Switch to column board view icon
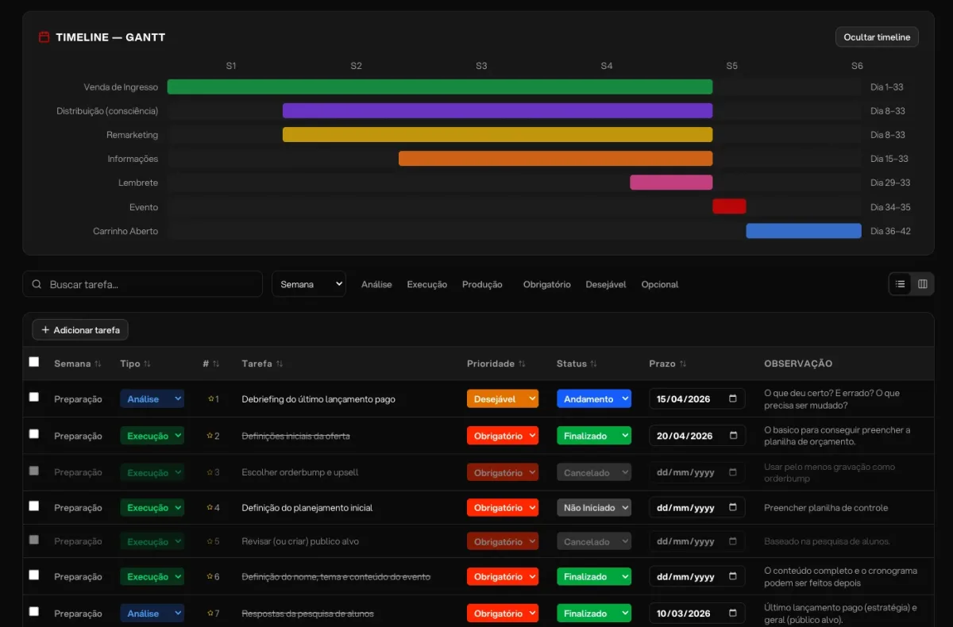This screenshot has width=953, height=627. pyautogui.click(x=923, y=284)
